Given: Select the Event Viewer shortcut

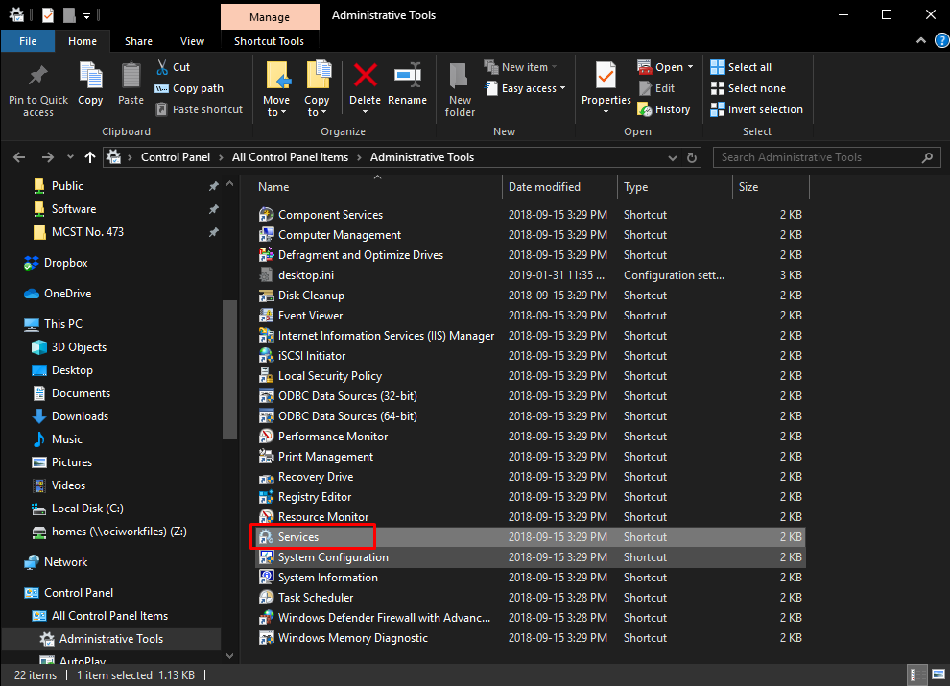Looking at the screenshot, I should [x=310, y=316].
